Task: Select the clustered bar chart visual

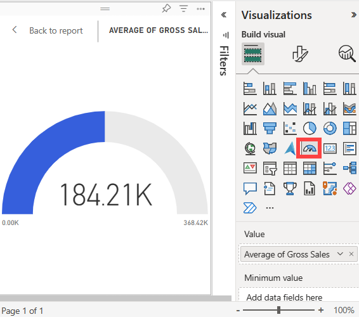Action: [290, 88]
